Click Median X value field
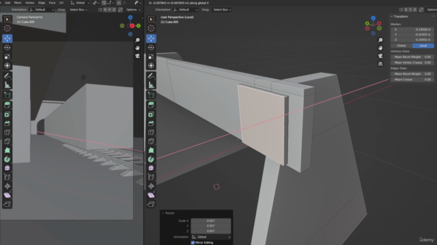 (x=412, y=29)
